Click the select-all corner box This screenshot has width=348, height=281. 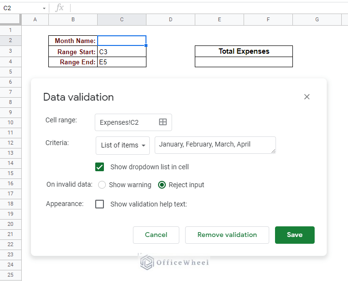tap(10, 19)
